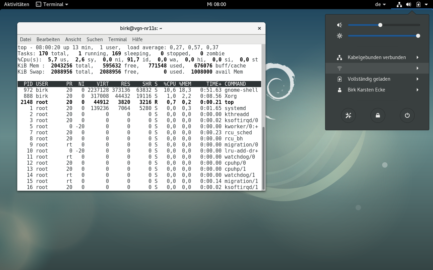Expand the Vollständig geladen submenu

tap(377, 79)
